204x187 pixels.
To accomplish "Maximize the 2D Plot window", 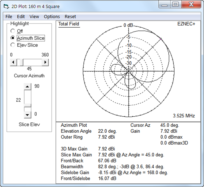I will click(x=175, y=4).
